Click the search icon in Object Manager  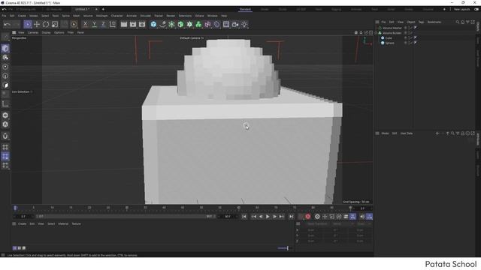[458, 22]
